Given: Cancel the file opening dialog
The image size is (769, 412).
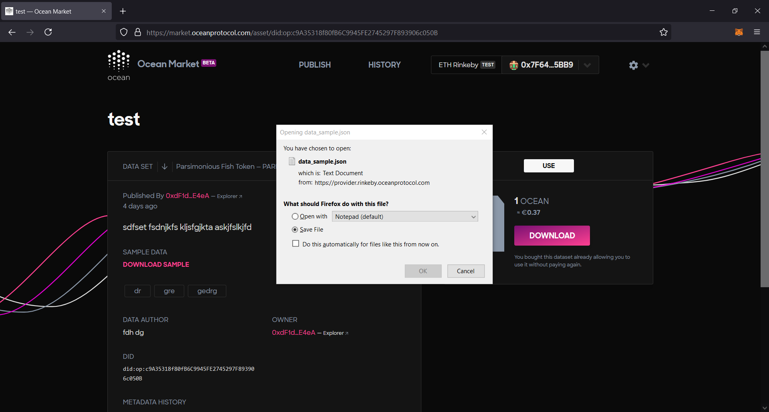Looking at the screenshot, I should [466, 271].
